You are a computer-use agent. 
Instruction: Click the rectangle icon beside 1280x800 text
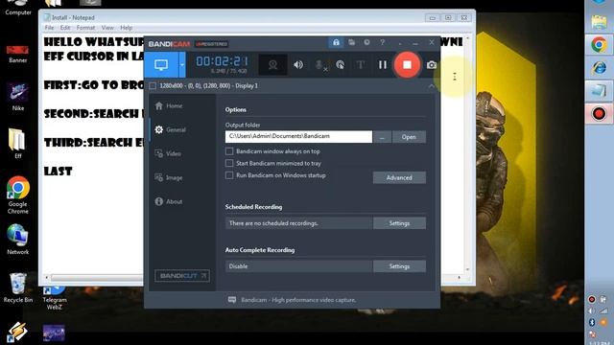tap(153, 85)
